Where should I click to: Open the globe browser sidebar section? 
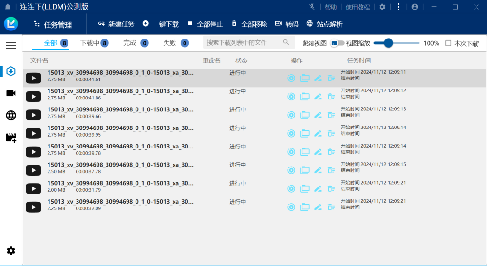click(11, 115)
